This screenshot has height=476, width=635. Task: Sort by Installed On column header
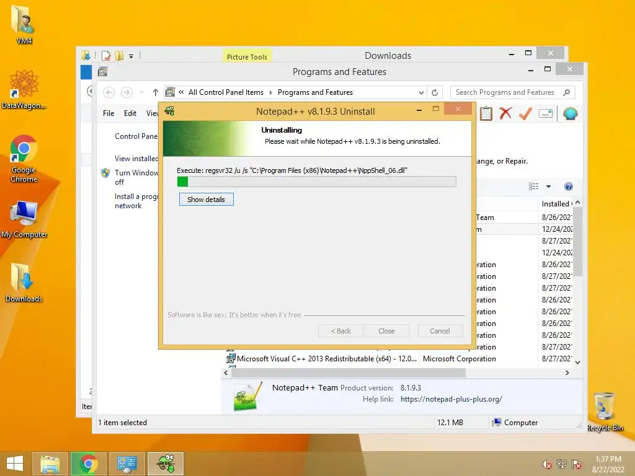556,204
